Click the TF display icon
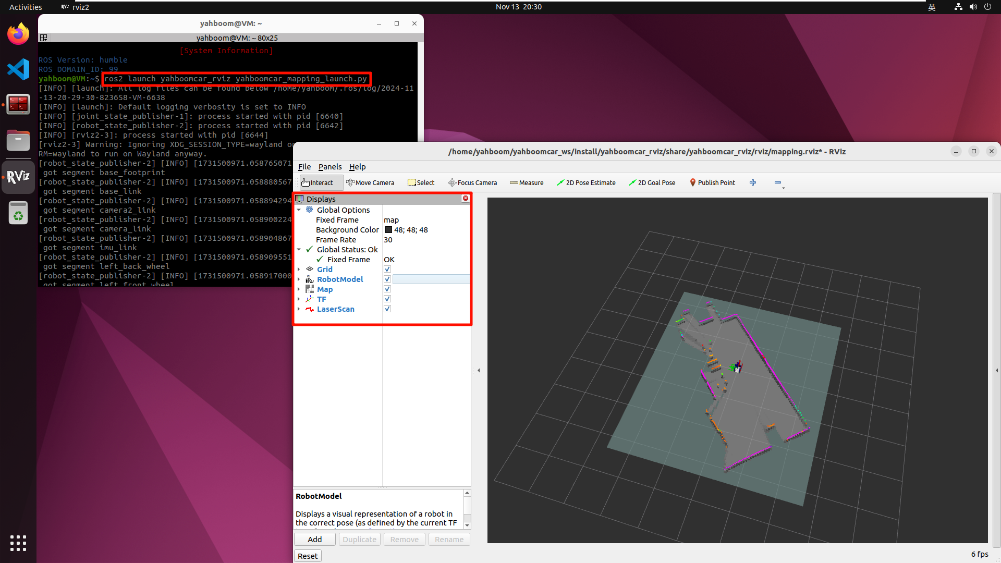Viewport: 1001px width, 563px height. (309, 299)
